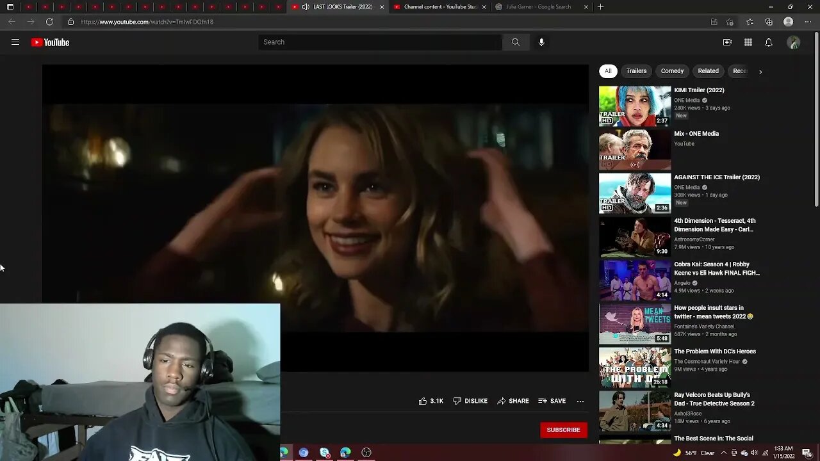View the site lock information icon
This screenshot has width=820, height=461.
[70, 22]
